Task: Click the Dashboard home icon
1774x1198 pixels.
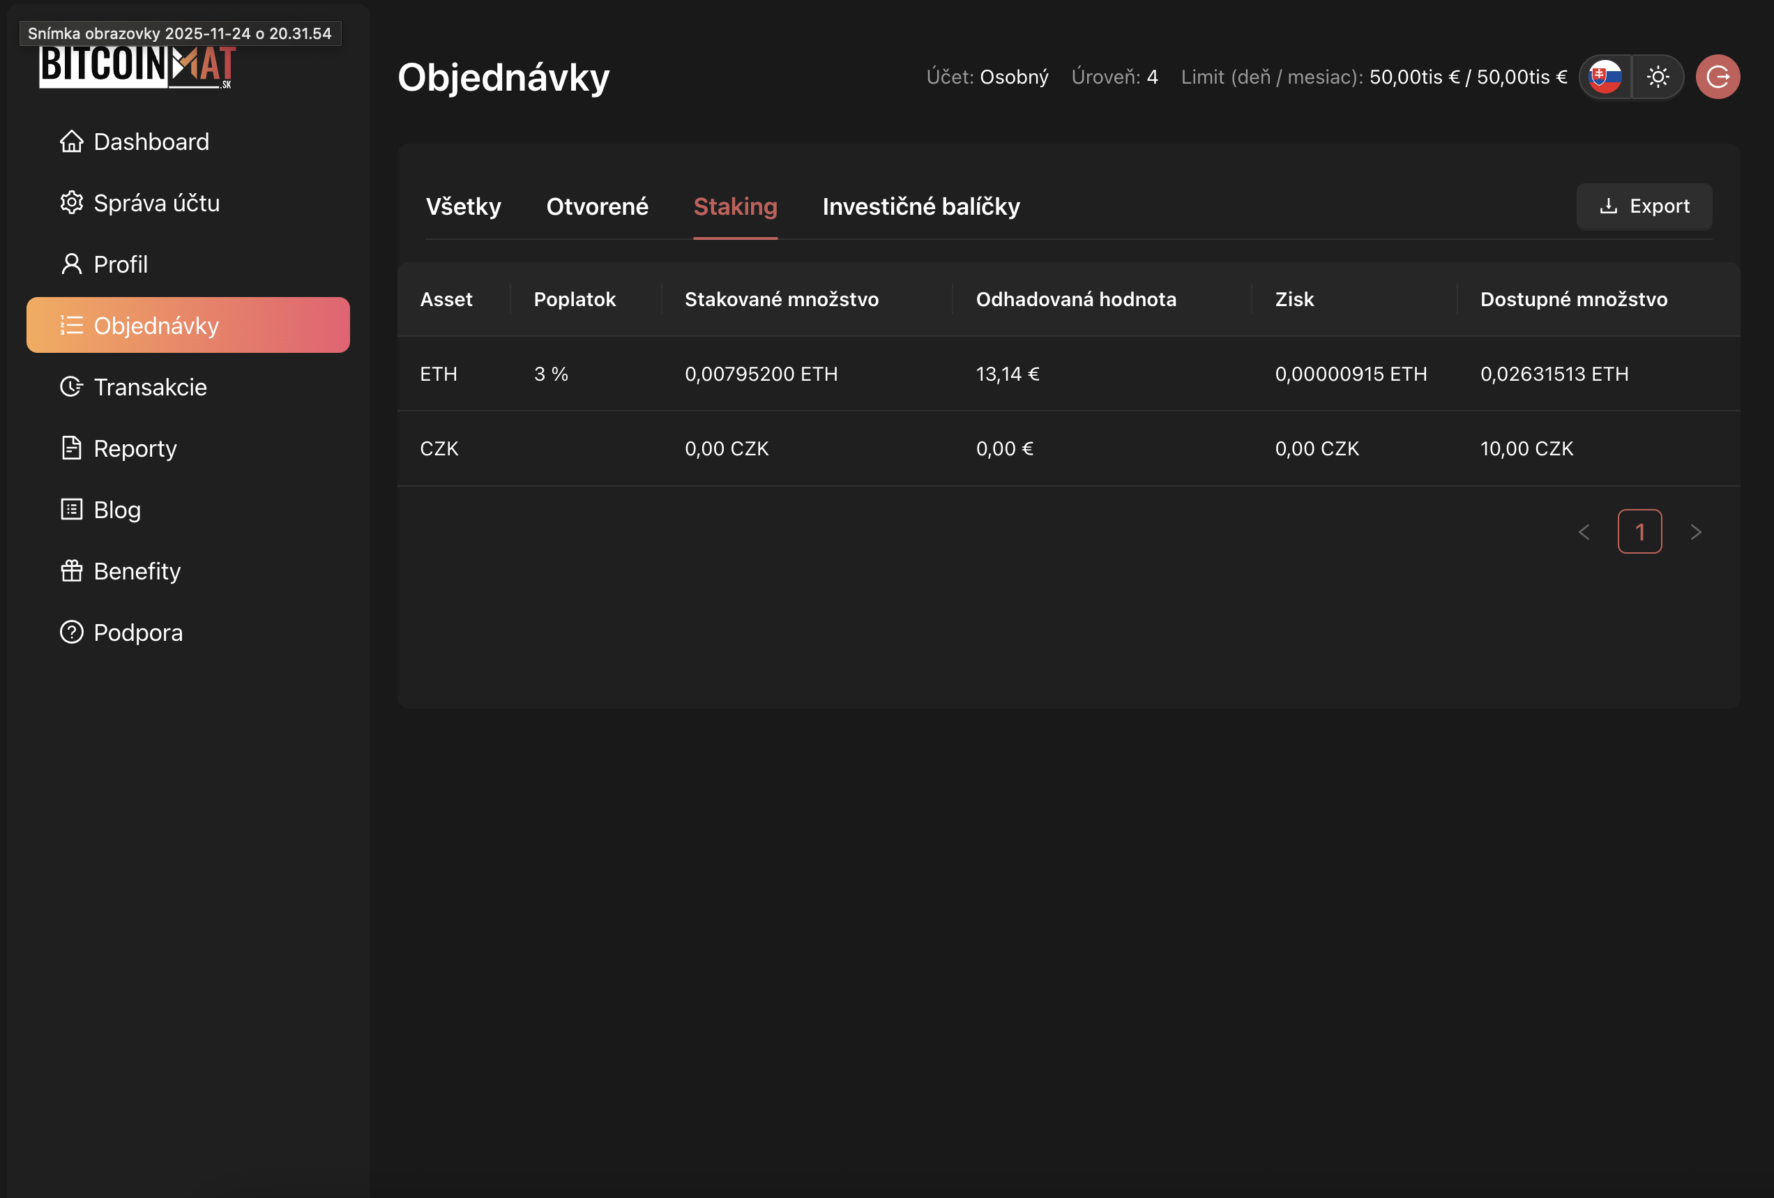Action: pos(71,142)
